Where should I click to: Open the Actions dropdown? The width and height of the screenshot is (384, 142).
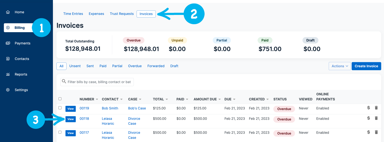click(x=339, y=66)
